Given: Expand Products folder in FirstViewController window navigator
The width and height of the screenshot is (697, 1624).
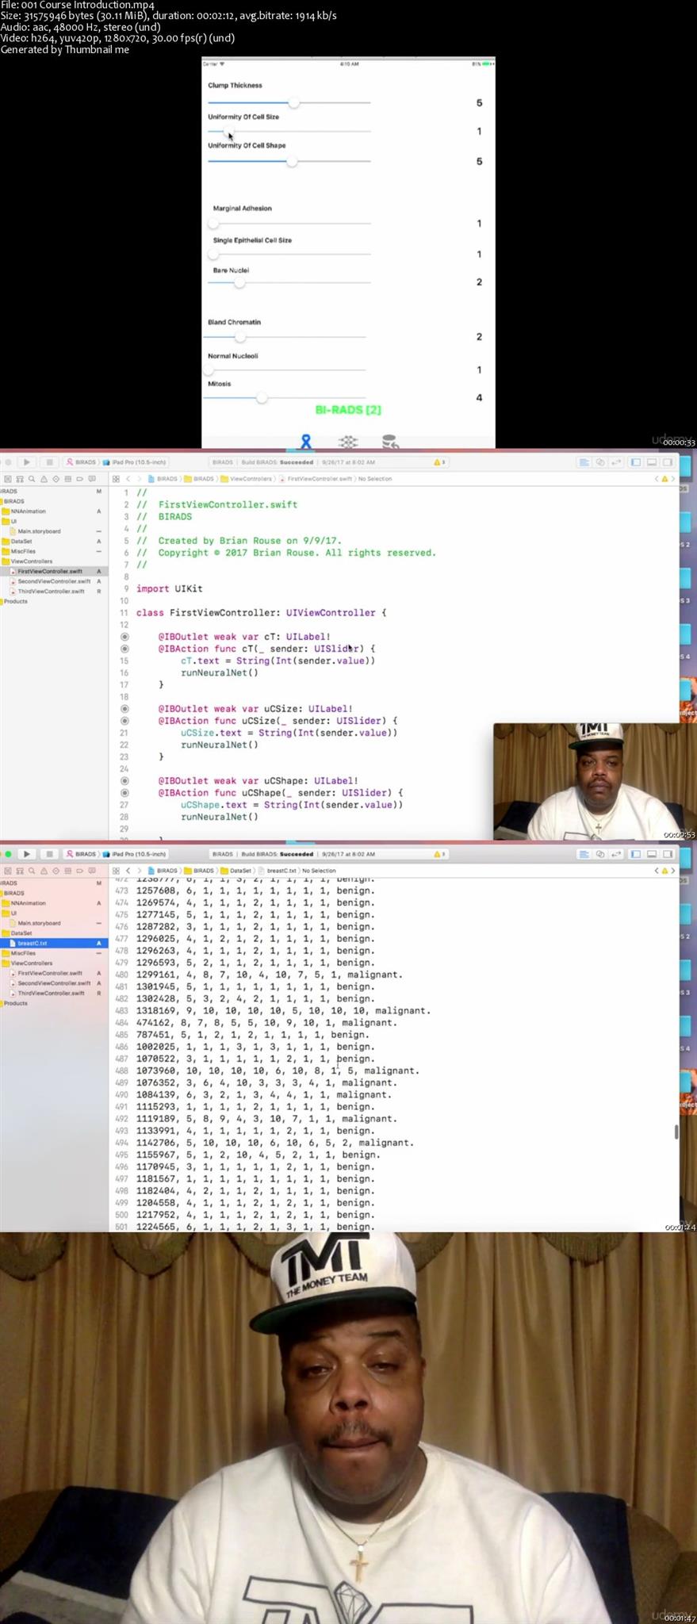Looking at the screenshot, I should (15, 602).
